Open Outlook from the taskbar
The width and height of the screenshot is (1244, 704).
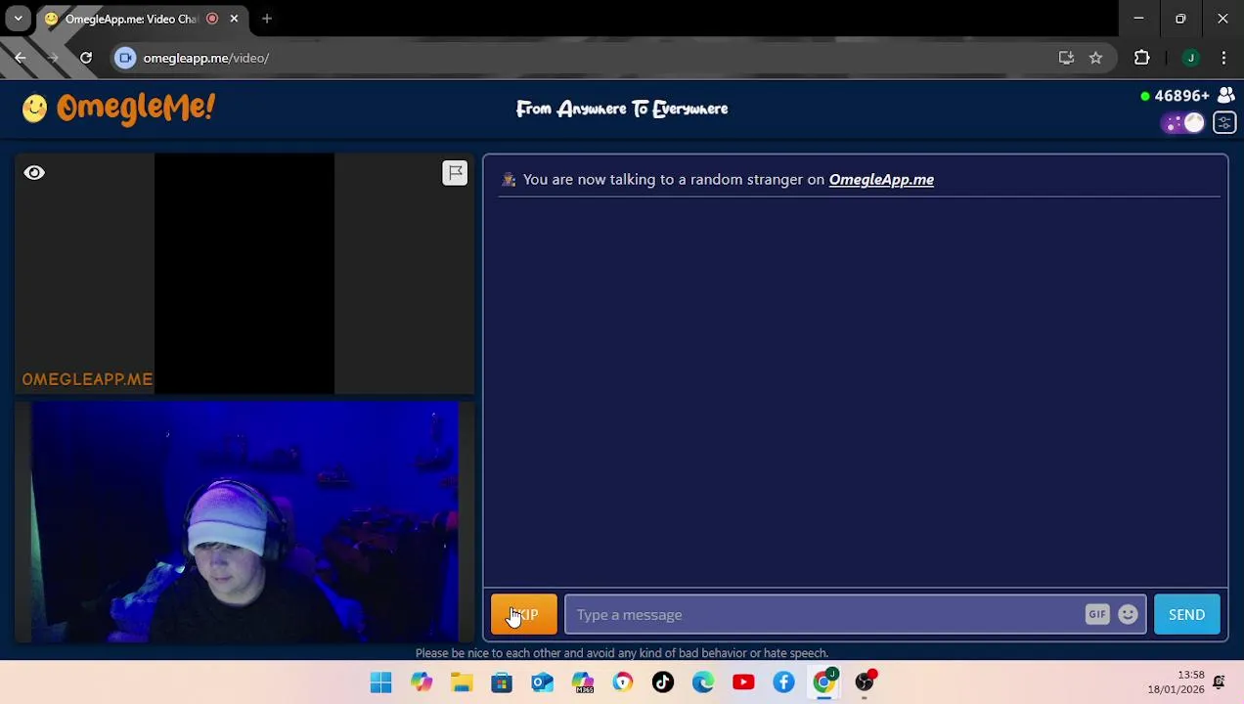point(542,682)
